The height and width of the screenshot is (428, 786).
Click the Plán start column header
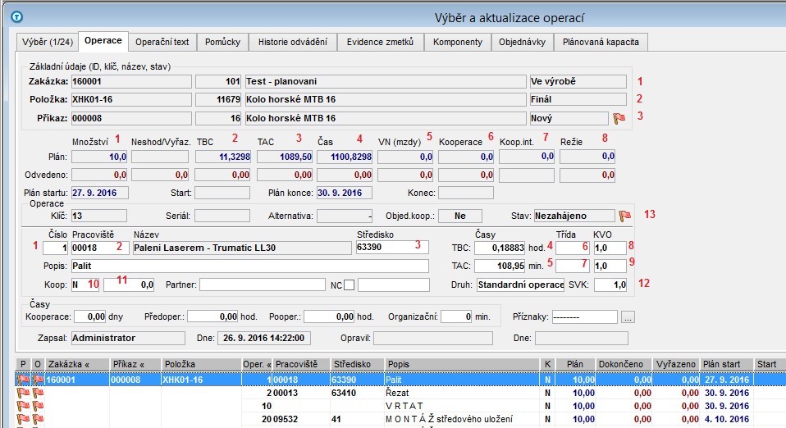click(x=726, y=364)
